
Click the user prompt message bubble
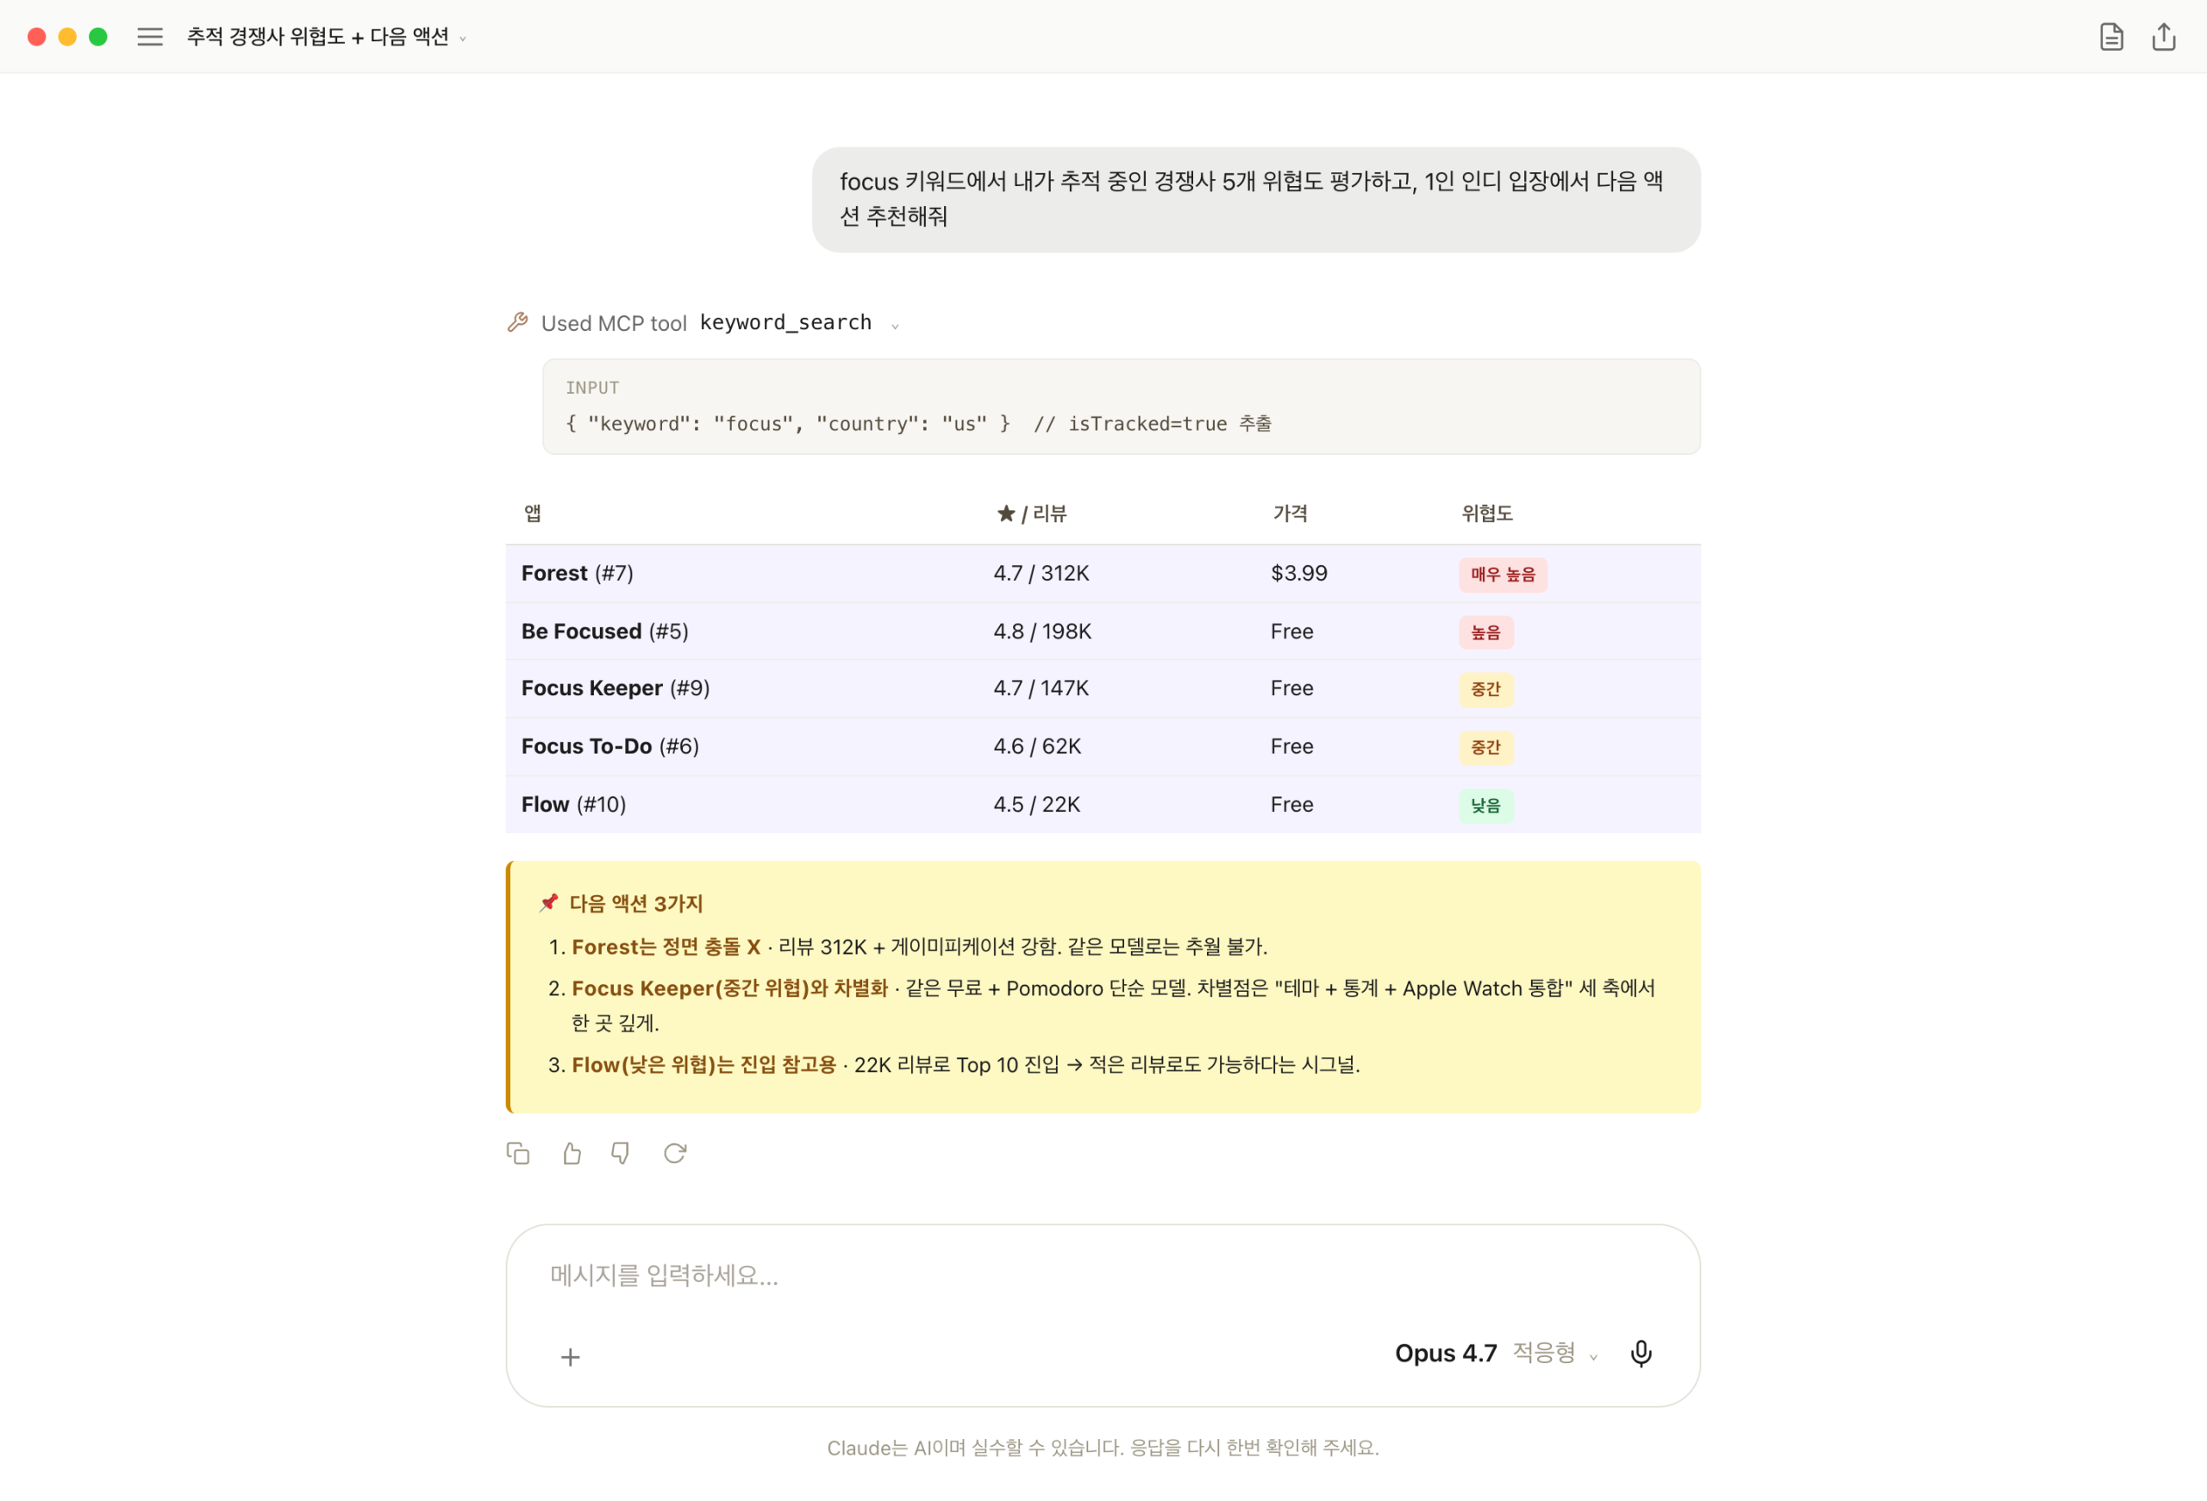1255,199
